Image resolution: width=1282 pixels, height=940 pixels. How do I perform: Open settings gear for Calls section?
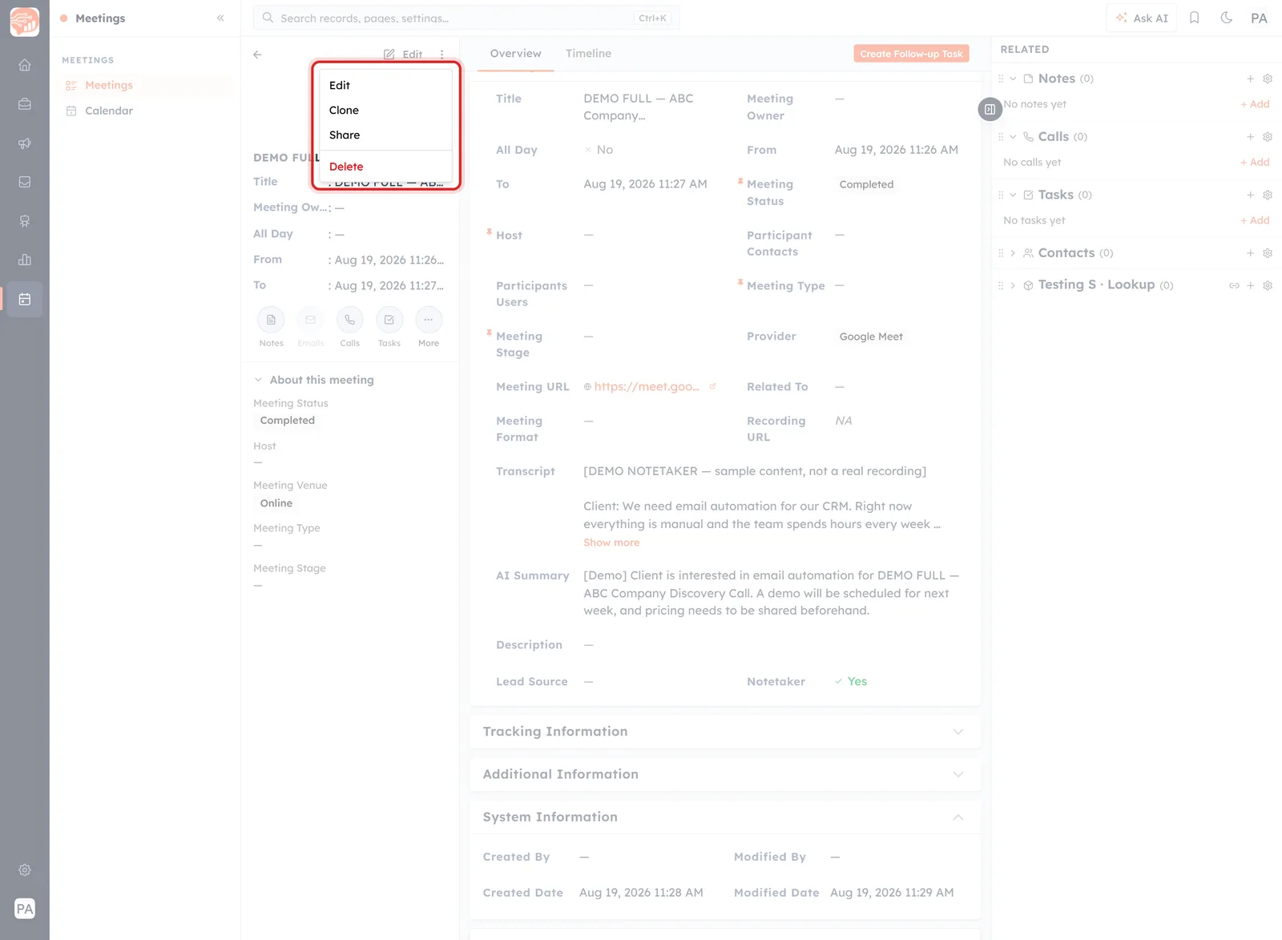point(1268,137)
